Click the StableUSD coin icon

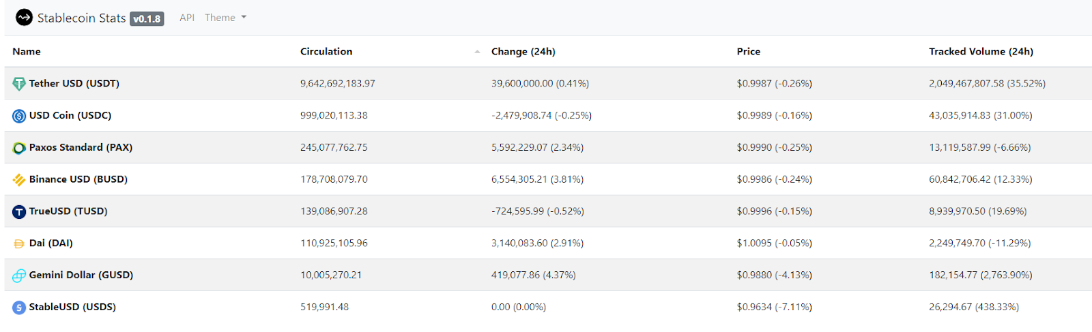(19, 307)
